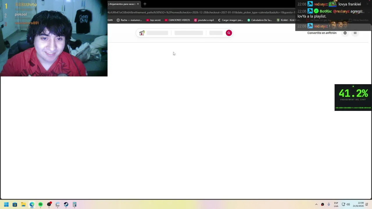Click the 41.2% chat engagement widget
This screenshot has width=372, height=209.
point(353,98)
